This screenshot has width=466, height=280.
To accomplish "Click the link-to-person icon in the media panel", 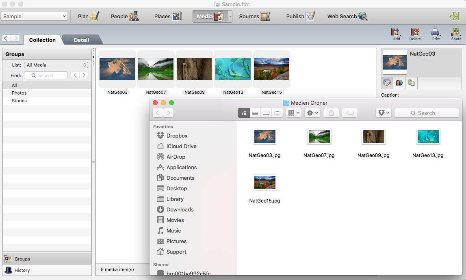I will (399, 83).
